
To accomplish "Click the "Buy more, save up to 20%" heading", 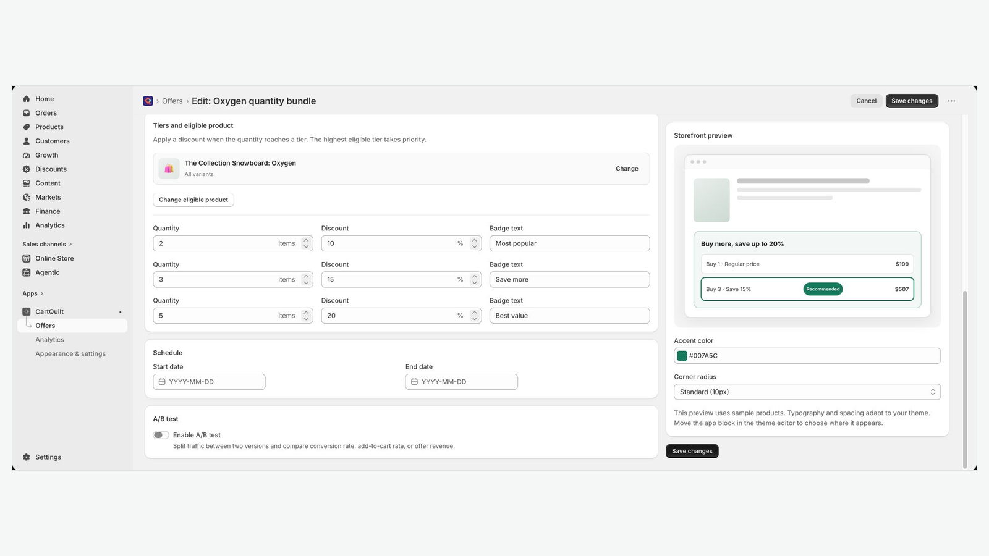I will (742, 244).
